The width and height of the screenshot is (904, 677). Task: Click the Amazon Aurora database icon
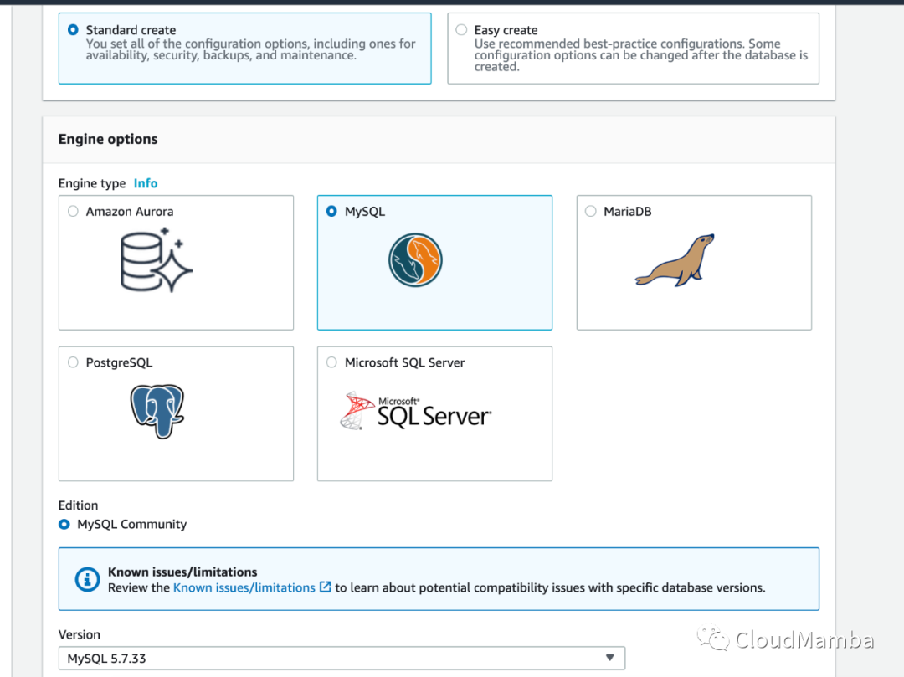point(157,260)
